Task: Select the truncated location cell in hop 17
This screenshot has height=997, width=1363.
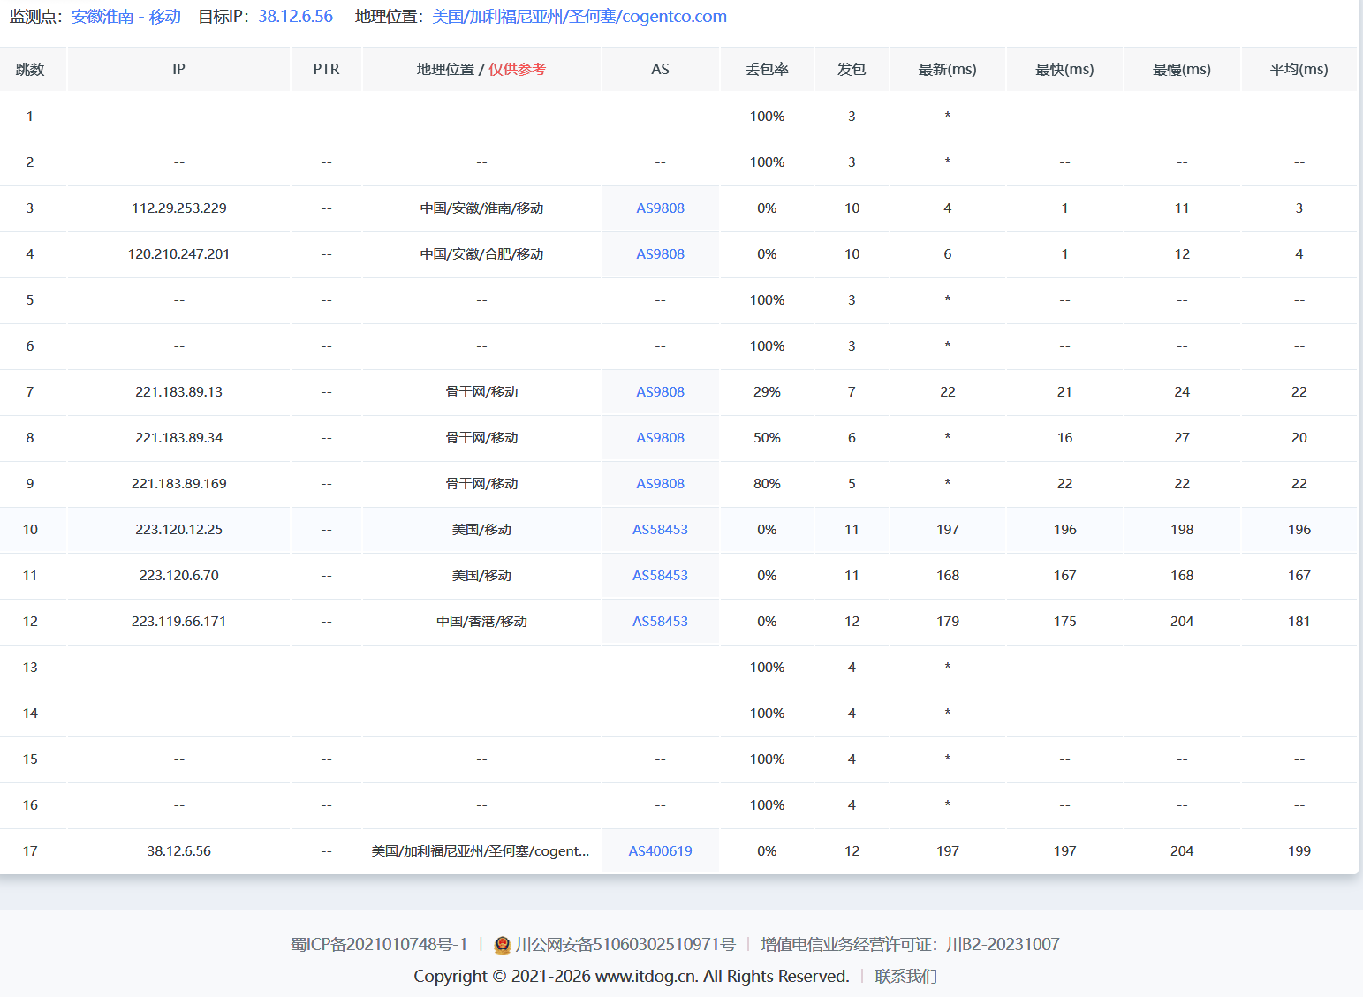Action: tap(481, 851)
